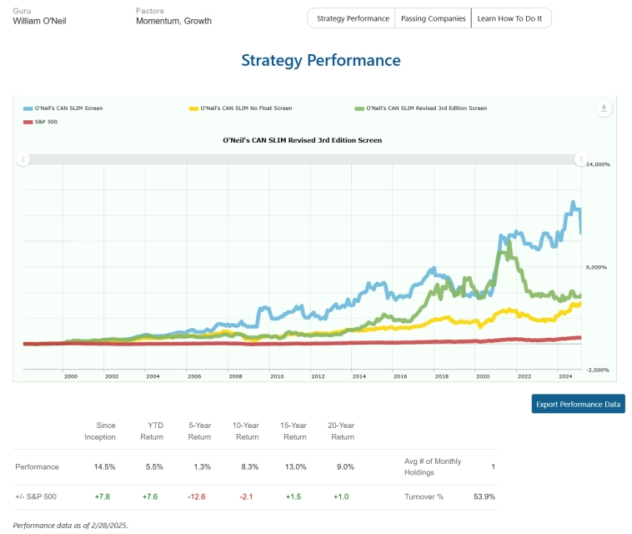
Task: Click the blue CAN SLIM line peak near 2024
Action: [x=572, y=203]
